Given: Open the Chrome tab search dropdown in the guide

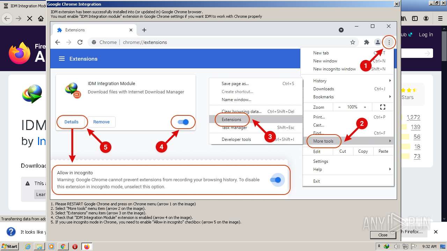Looking at the screenshot, I should tap(341, 30).
